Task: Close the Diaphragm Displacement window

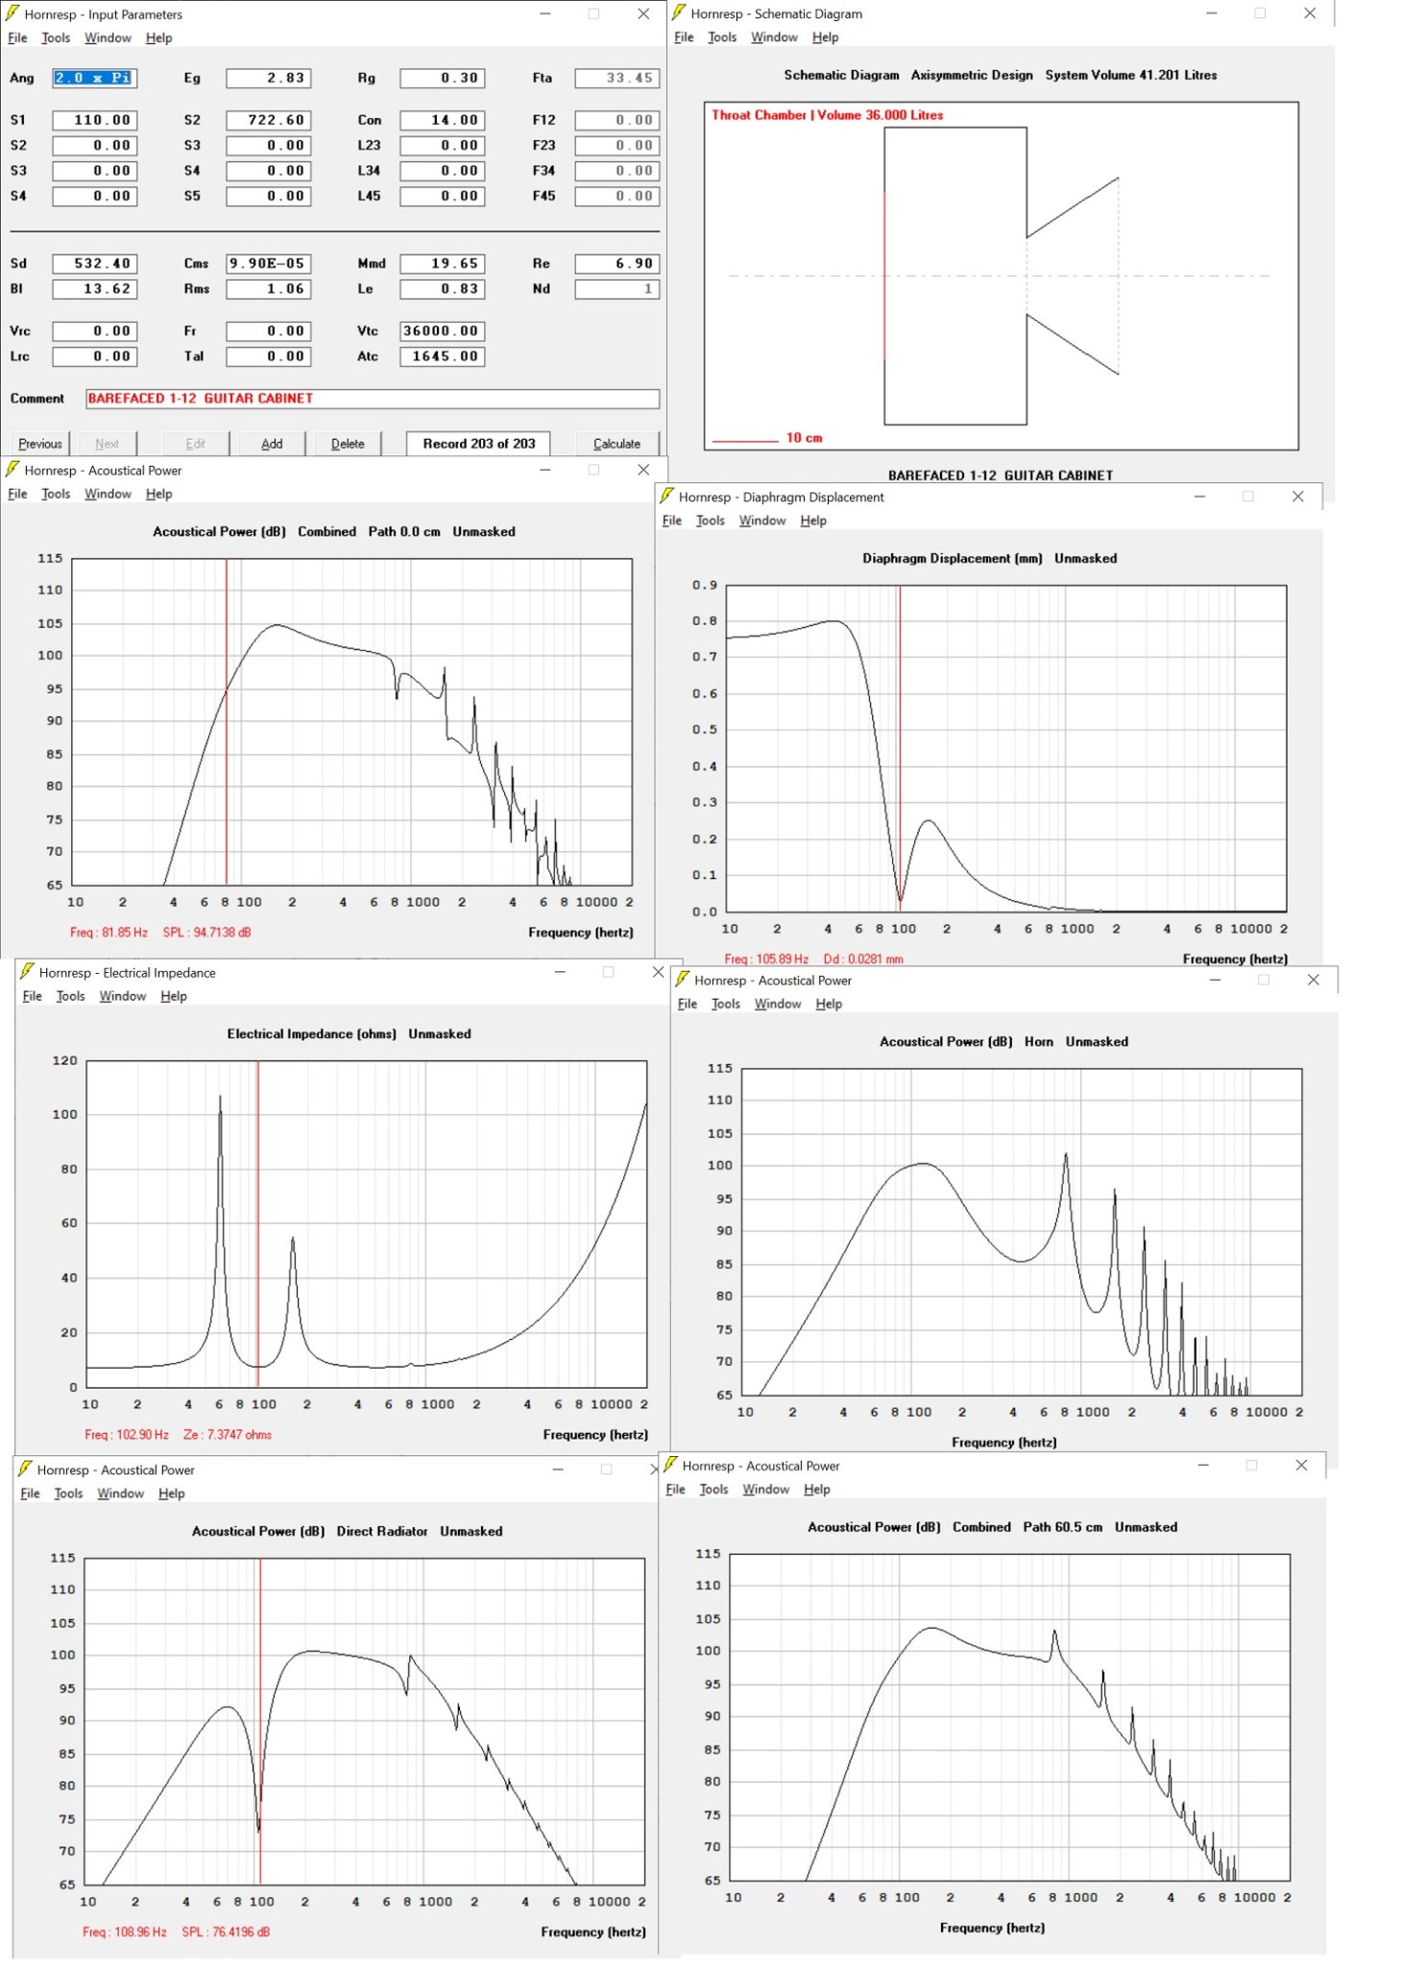Action: click(1297, 496)
